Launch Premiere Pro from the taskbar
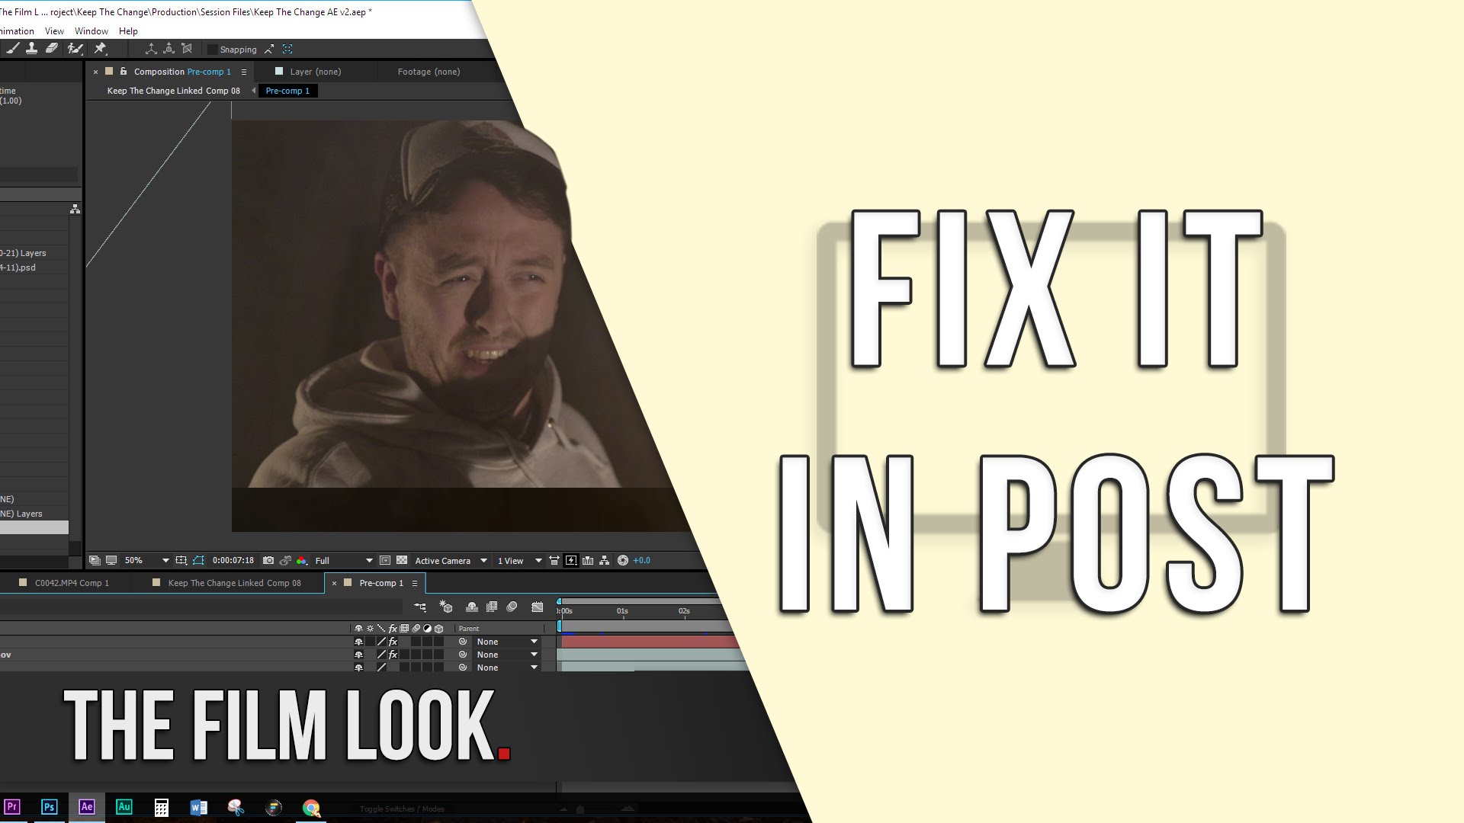 pos(12,807)
